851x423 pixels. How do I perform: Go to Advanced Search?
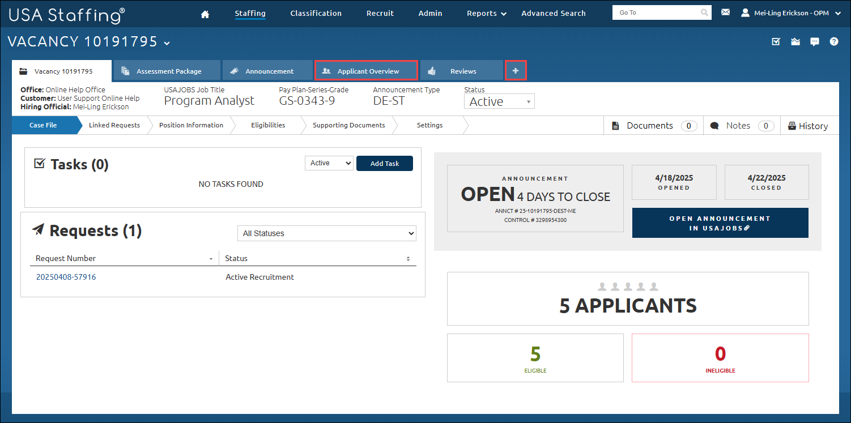tap(554, 13)
